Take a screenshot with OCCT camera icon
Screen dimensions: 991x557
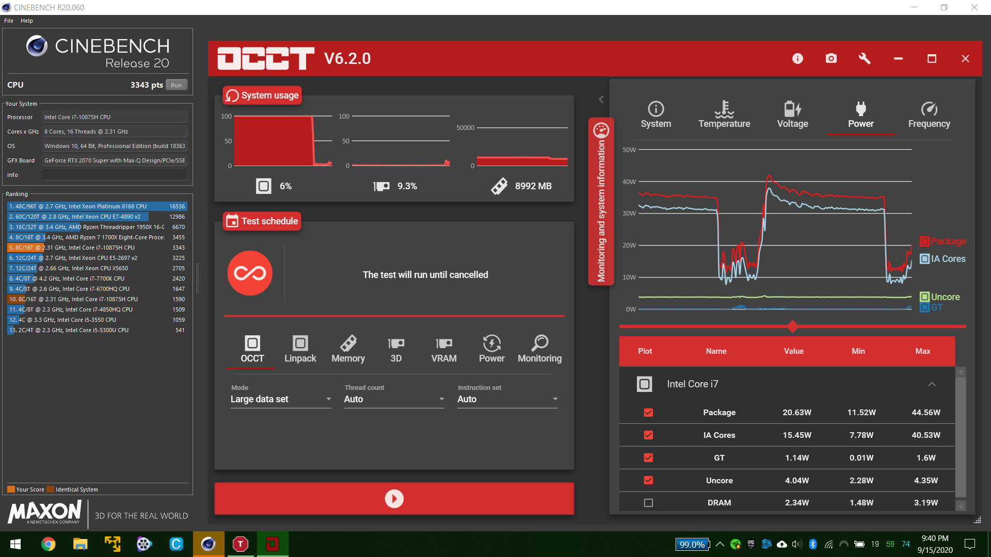pos(831,58)
